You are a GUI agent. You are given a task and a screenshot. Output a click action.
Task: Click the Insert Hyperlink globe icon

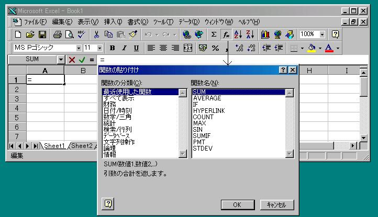186,35
